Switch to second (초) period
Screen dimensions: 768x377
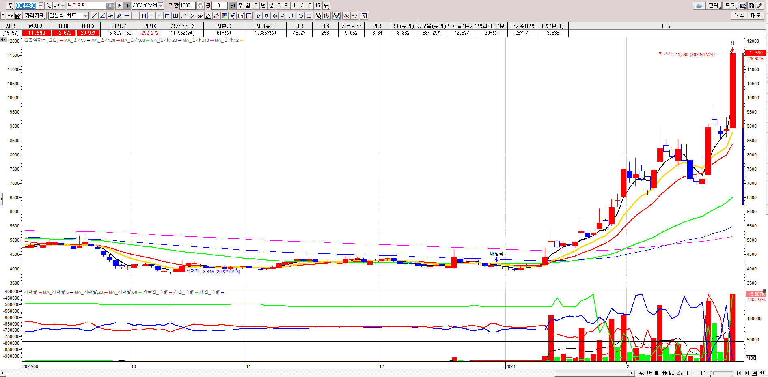pyautogui.click(x=279, y=6)
